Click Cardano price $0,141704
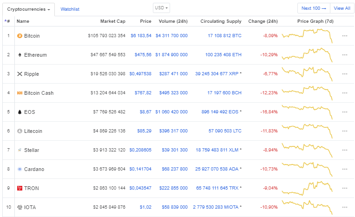The height and width of the screenshot is (217, 355). pyautogui.click(x=140, y=169)
